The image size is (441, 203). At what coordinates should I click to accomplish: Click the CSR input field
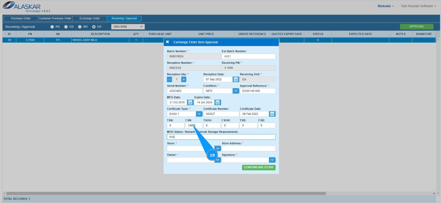[267, 125]
